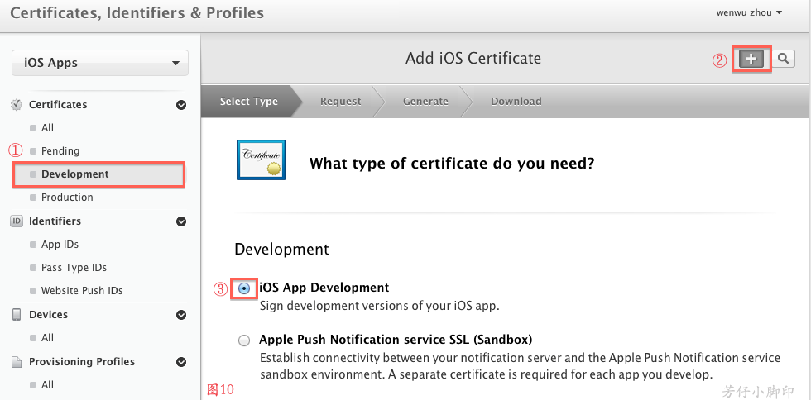Click the iOS App Development label
Screen dimensions: 811x400
(x=324, y=288)
